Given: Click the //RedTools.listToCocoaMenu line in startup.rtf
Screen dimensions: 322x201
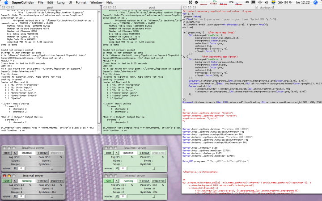Looking at the screenshot, I should [200, 172].
